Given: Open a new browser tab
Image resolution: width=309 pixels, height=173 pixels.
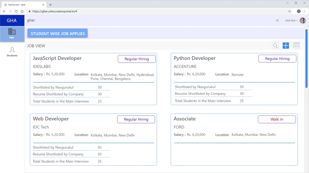Looking at the screenshot, I should pyautogui.click(x=50, y=5).
